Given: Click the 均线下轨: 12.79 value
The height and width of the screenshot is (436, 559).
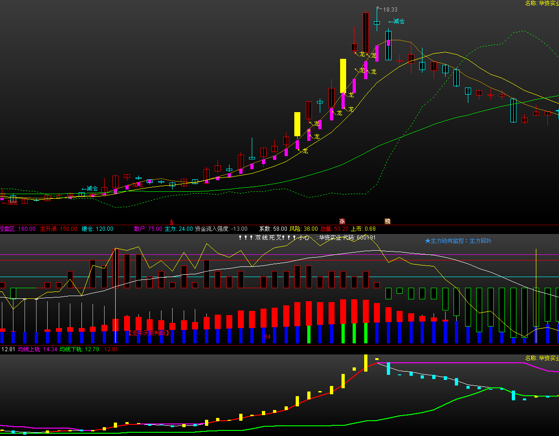Looking at the screenshot, I should [79, 349].
